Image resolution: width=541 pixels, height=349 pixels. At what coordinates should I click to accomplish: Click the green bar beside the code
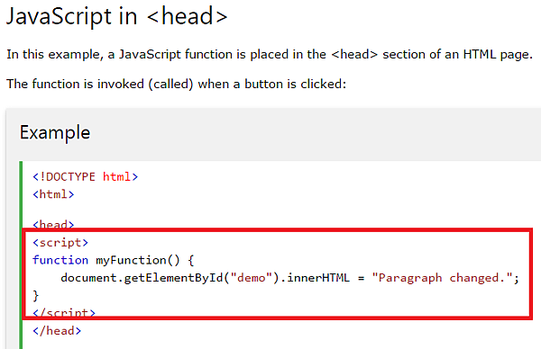(x=21, y=255)
